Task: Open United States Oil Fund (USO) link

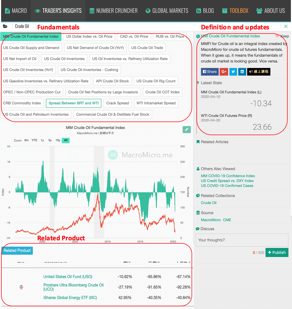Action: pyautogui.click(x=68, y=276)
